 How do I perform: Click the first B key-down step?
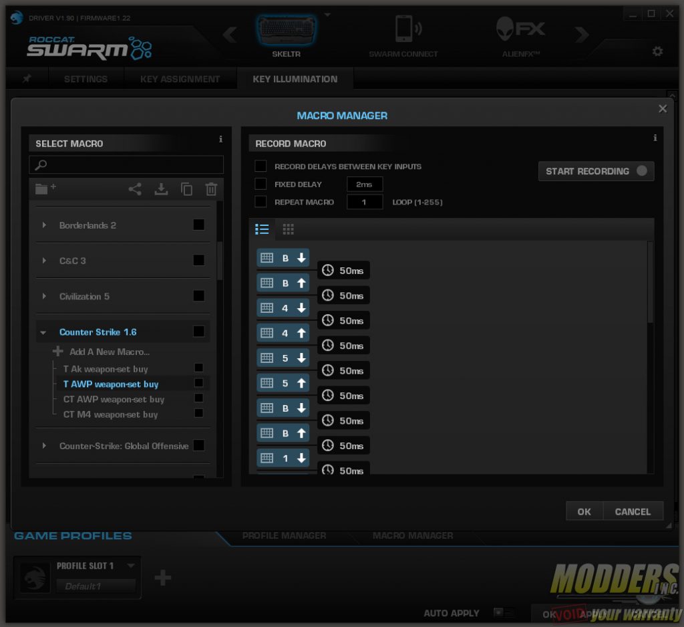point(283,258)
